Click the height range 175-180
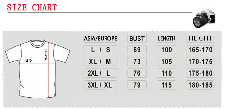This screenshot has width=225, height=109. pos(200,73)
